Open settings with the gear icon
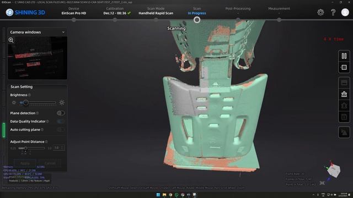 pyautogui.click(x=320, y=12)
